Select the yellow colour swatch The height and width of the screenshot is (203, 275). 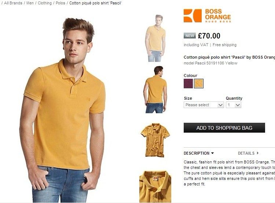(199, 84)
